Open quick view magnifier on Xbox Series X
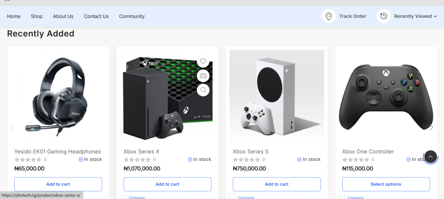444x199 pixels. tap(203, 90)
